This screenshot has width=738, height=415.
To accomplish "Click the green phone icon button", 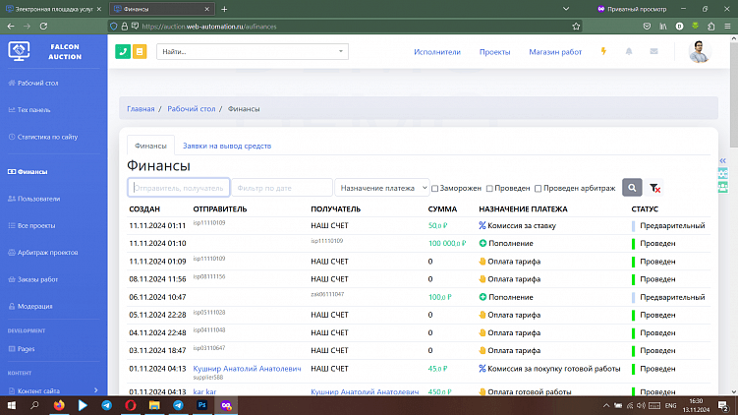I will (x=124, y=51).
